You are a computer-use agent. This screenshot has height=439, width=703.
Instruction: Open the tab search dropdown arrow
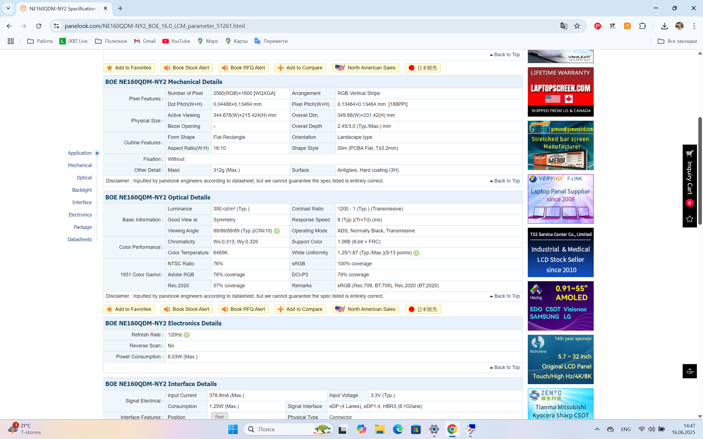pos(8,9)
